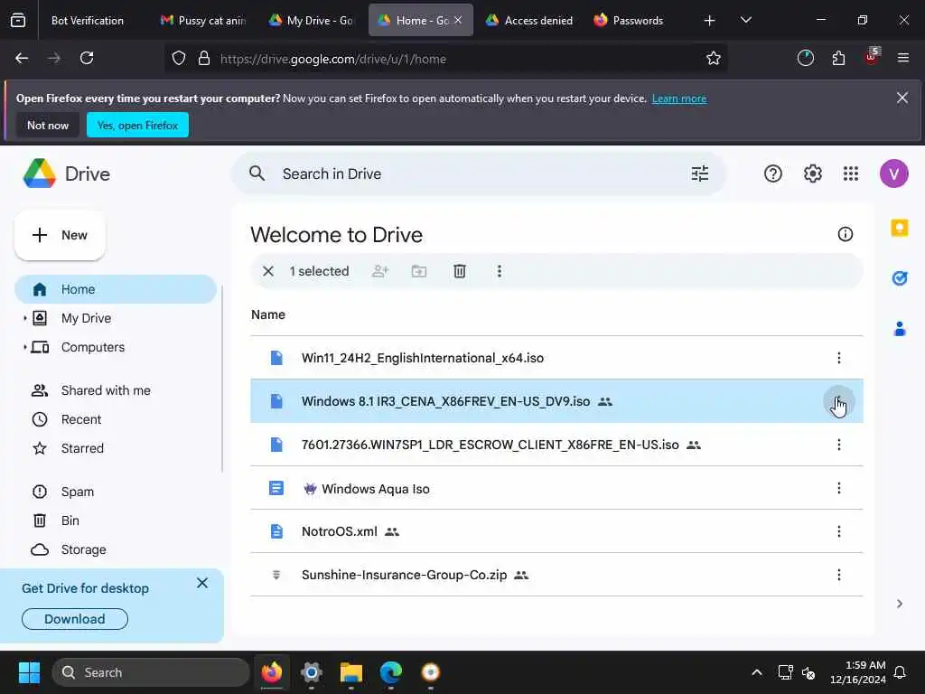
Task: Open Drive settings gear
Action: [x=812, y=173]
